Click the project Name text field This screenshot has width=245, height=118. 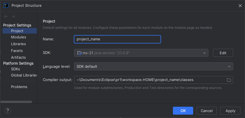pos(117,39)
